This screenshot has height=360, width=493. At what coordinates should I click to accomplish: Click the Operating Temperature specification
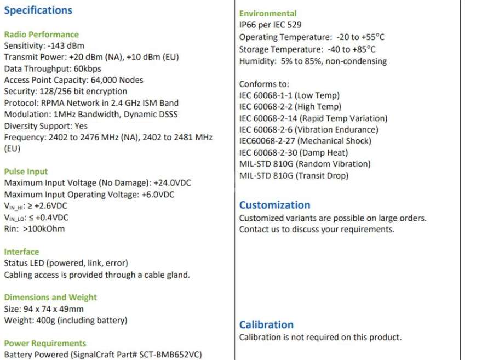[312, 37]
